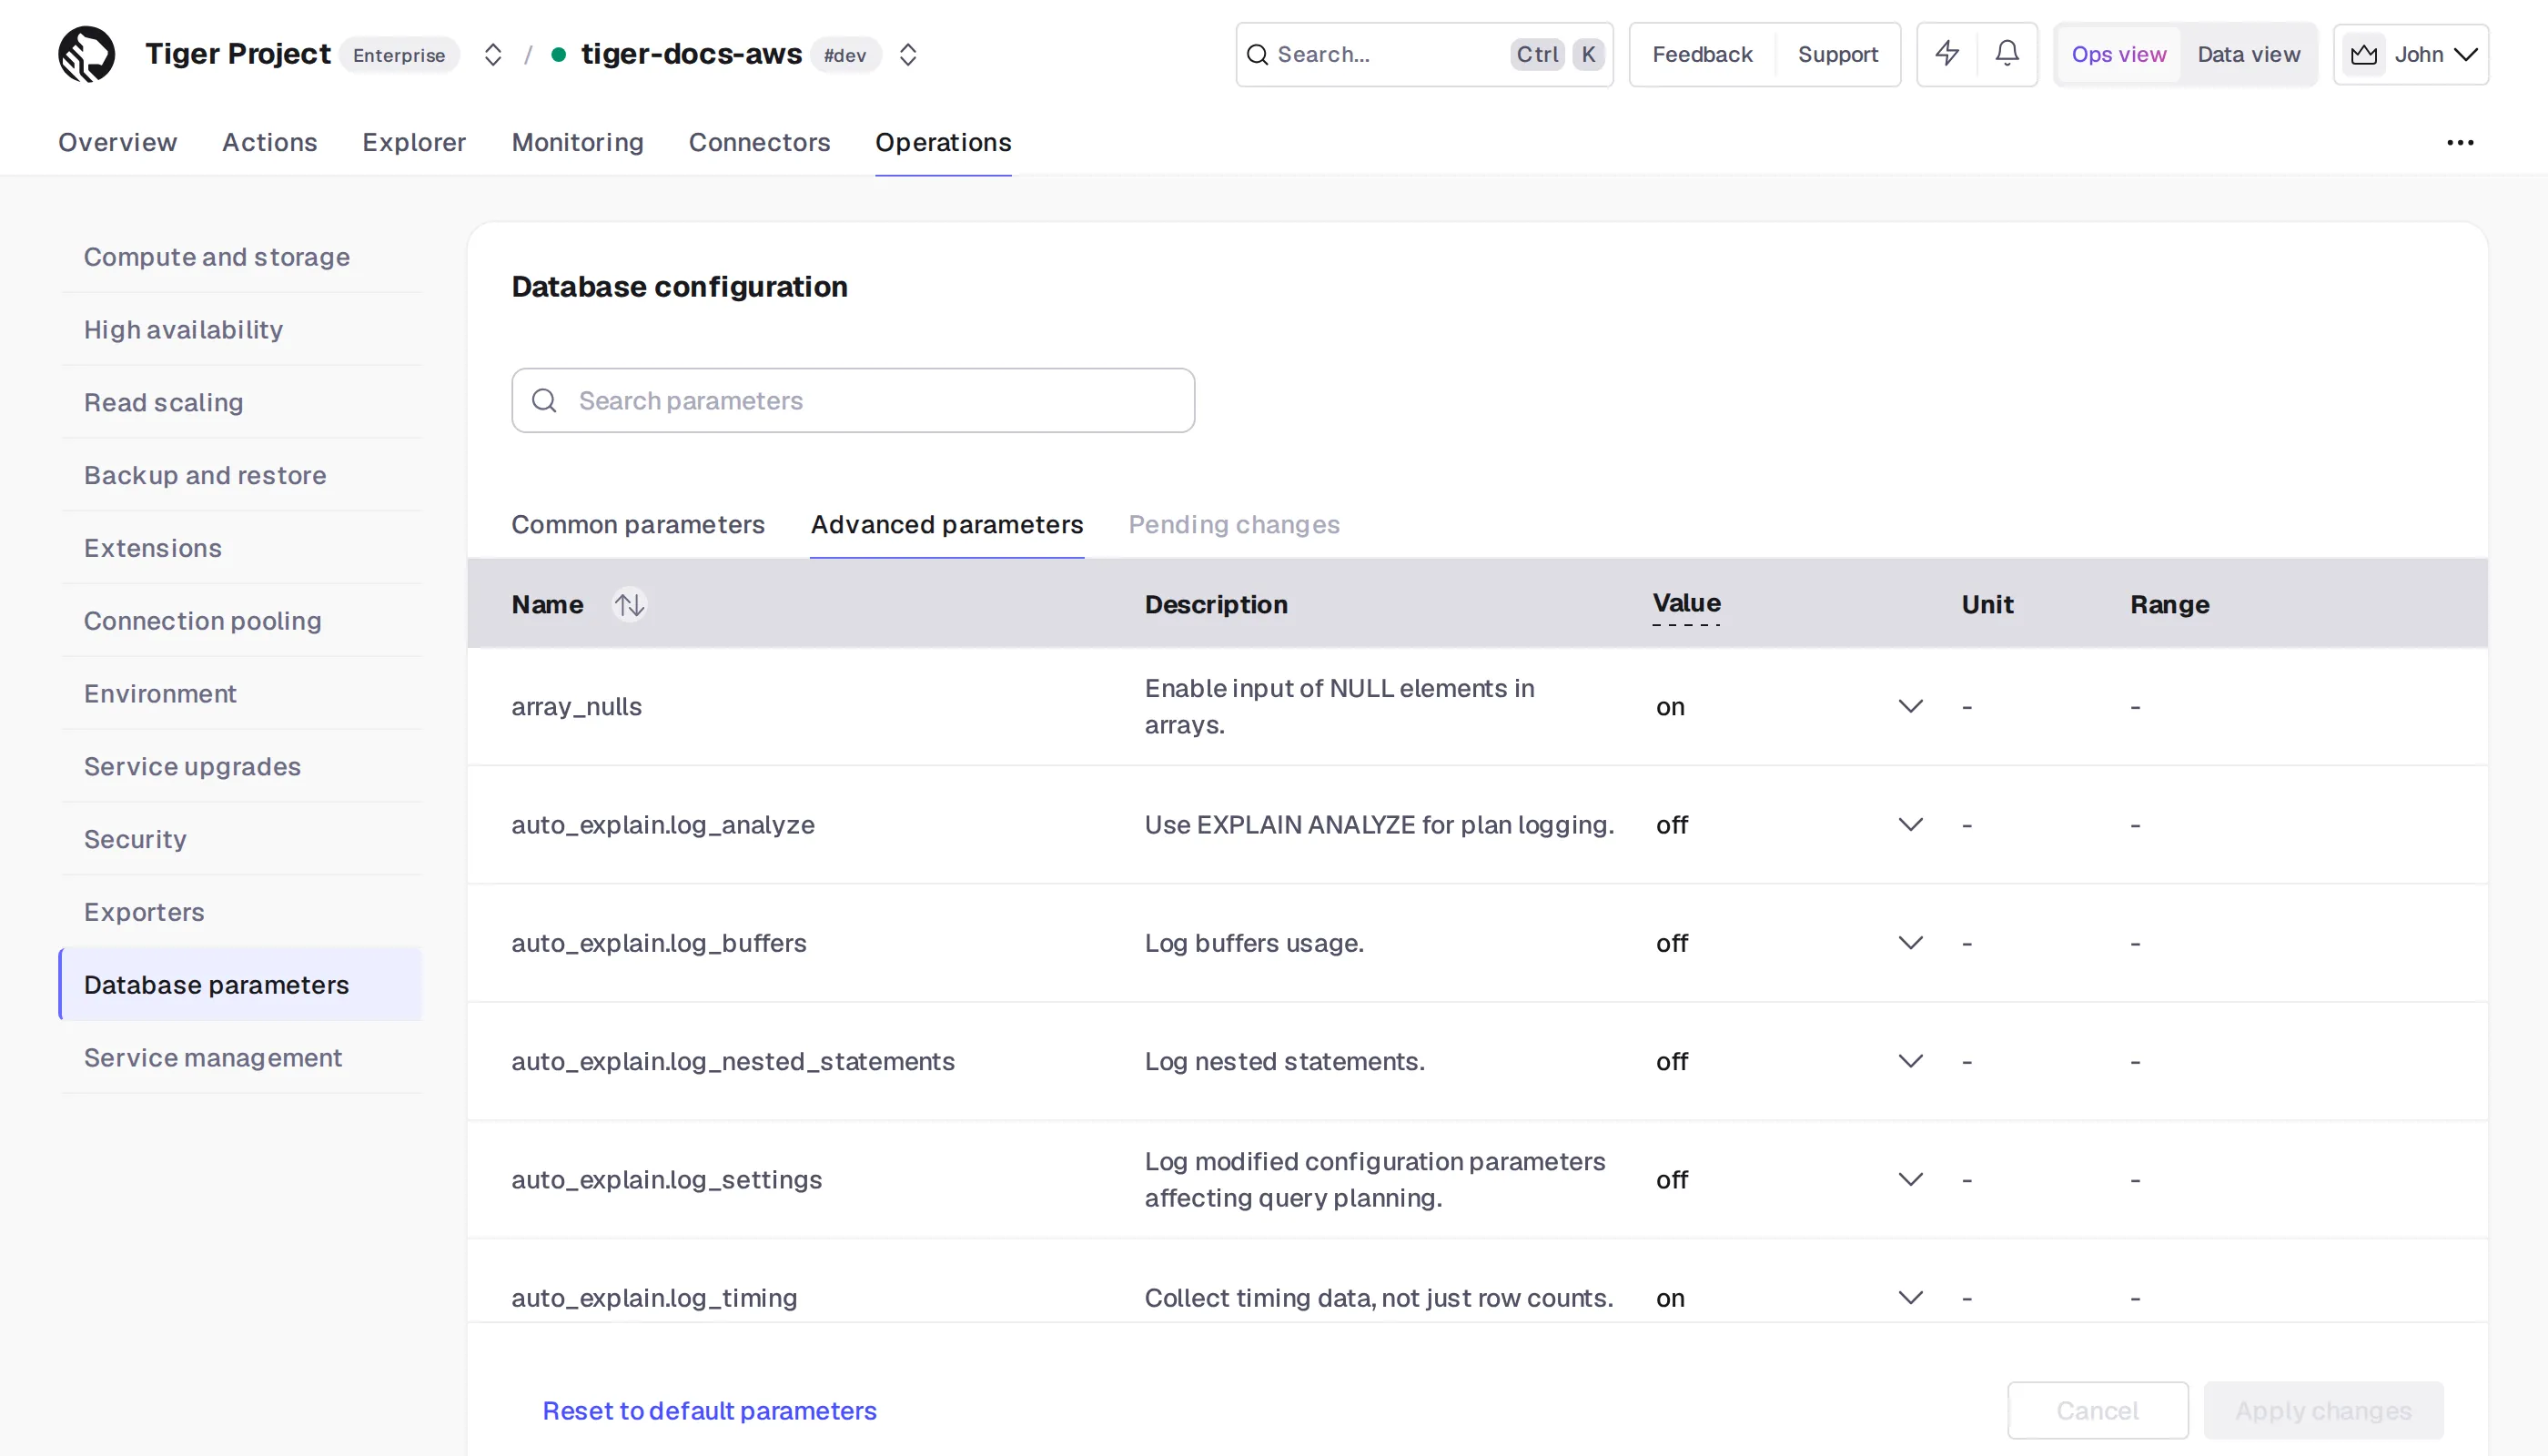The height and width of the screenshot is (1456, 2548).
Task: Click the Tiger Project name
Action: click(x=237, y=54)
